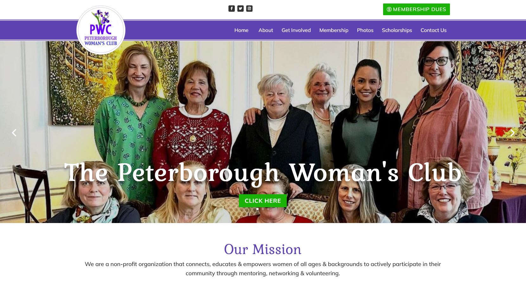Expand the Get Involved menu
The width and height of the screenshot is (526, 292).
(x=296, y=30)
